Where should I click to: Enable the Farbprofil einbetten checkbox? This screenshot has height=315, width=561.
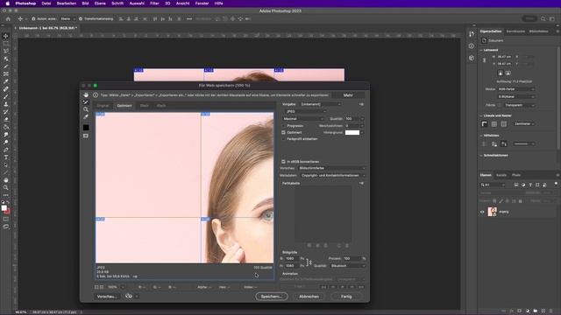[284, 139]
